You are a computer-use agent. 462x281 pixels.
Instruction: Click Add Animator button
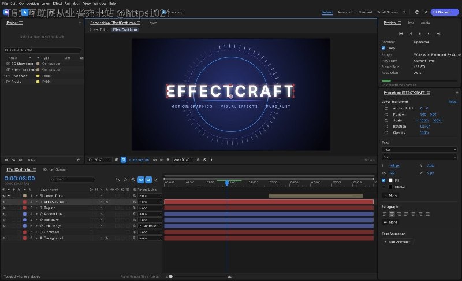(397, 242)
